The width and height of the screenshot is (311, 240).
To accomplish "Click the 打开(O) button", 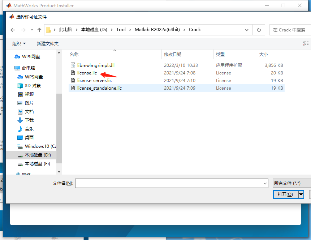I will click(285, 194).
